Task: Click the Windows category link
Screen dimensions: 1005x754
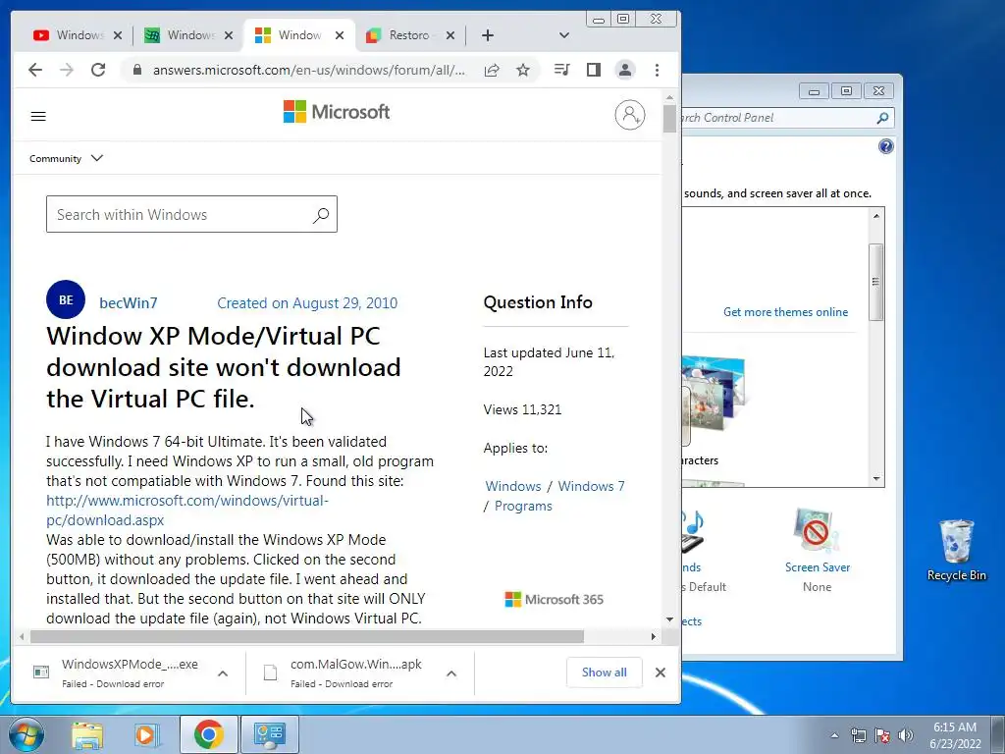Action: pos(512,486)
